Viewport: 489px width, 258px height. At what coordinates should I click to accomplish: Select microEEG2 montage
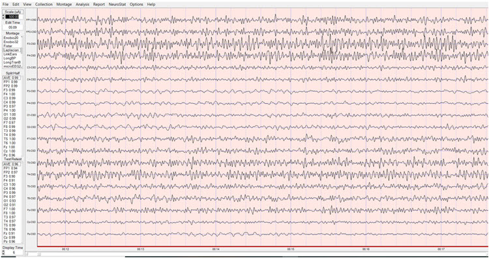(x=12, y=66)
